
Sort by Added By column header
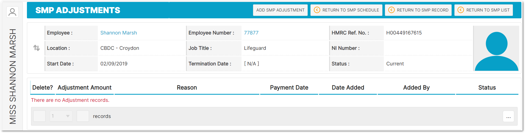pyautogui.click(x=416, y=88)
